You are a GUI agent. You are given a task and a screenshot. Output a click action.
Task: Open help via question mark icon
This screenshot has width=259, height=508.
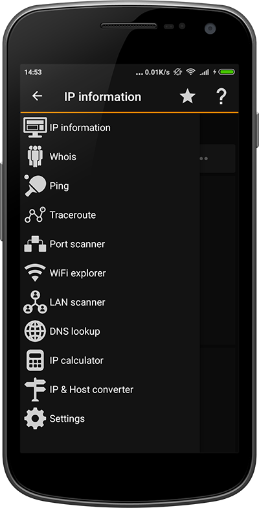pyautogui.click(x=221, y=97)
